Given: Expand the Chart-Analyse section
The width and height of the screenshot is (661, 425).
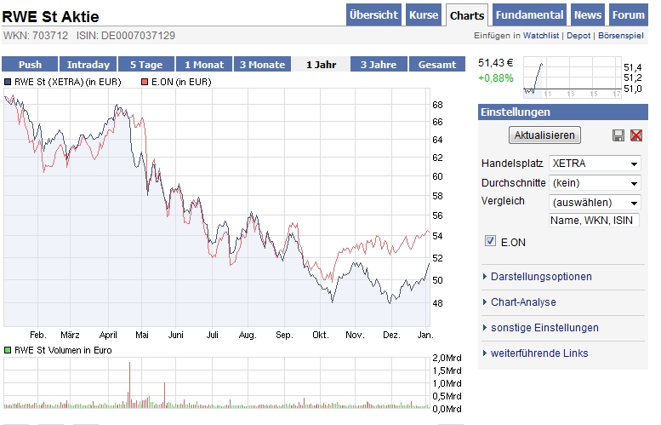Looking at the screenshot, I should 523,302.
